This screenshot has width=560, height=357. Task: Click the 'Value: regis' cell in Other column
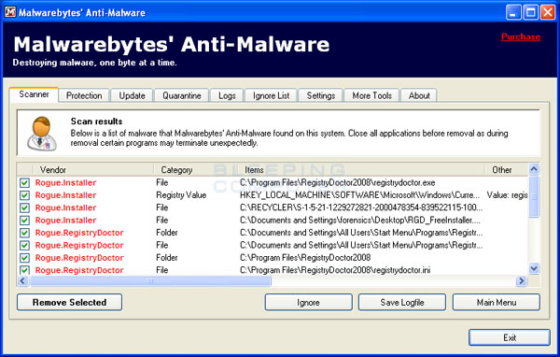point(507,195)
